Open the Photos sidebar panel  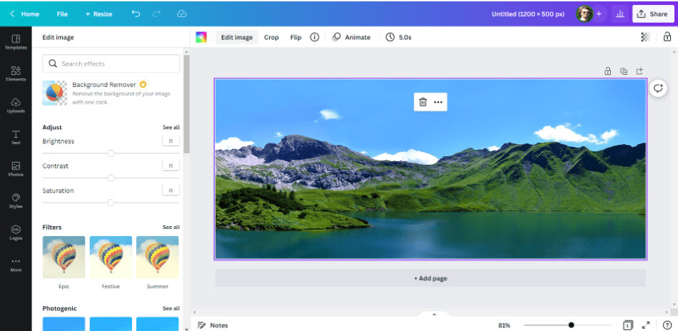16,169
